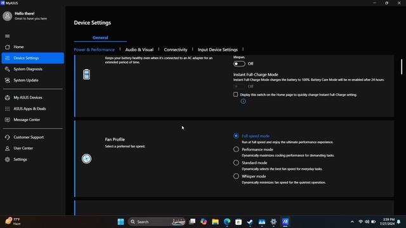Expand hidden system tray icons chevron
Screen dimensions: 406x228
[x=352, y=222]
